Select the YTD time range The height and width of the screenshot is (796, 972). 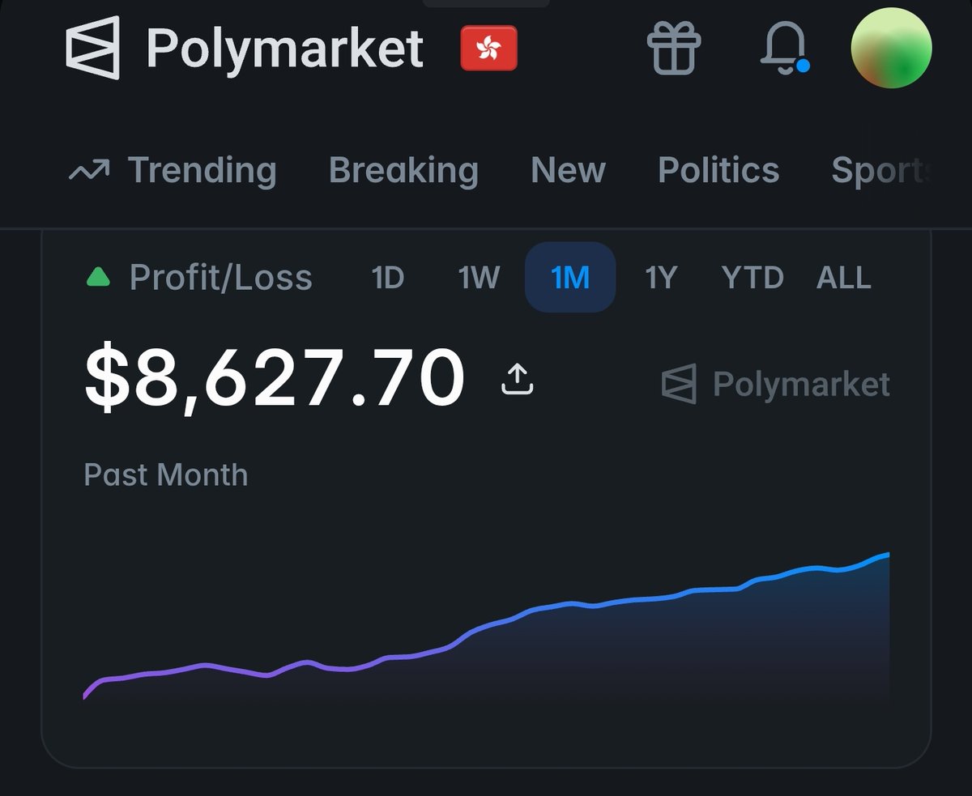click(x=752, y=278)
